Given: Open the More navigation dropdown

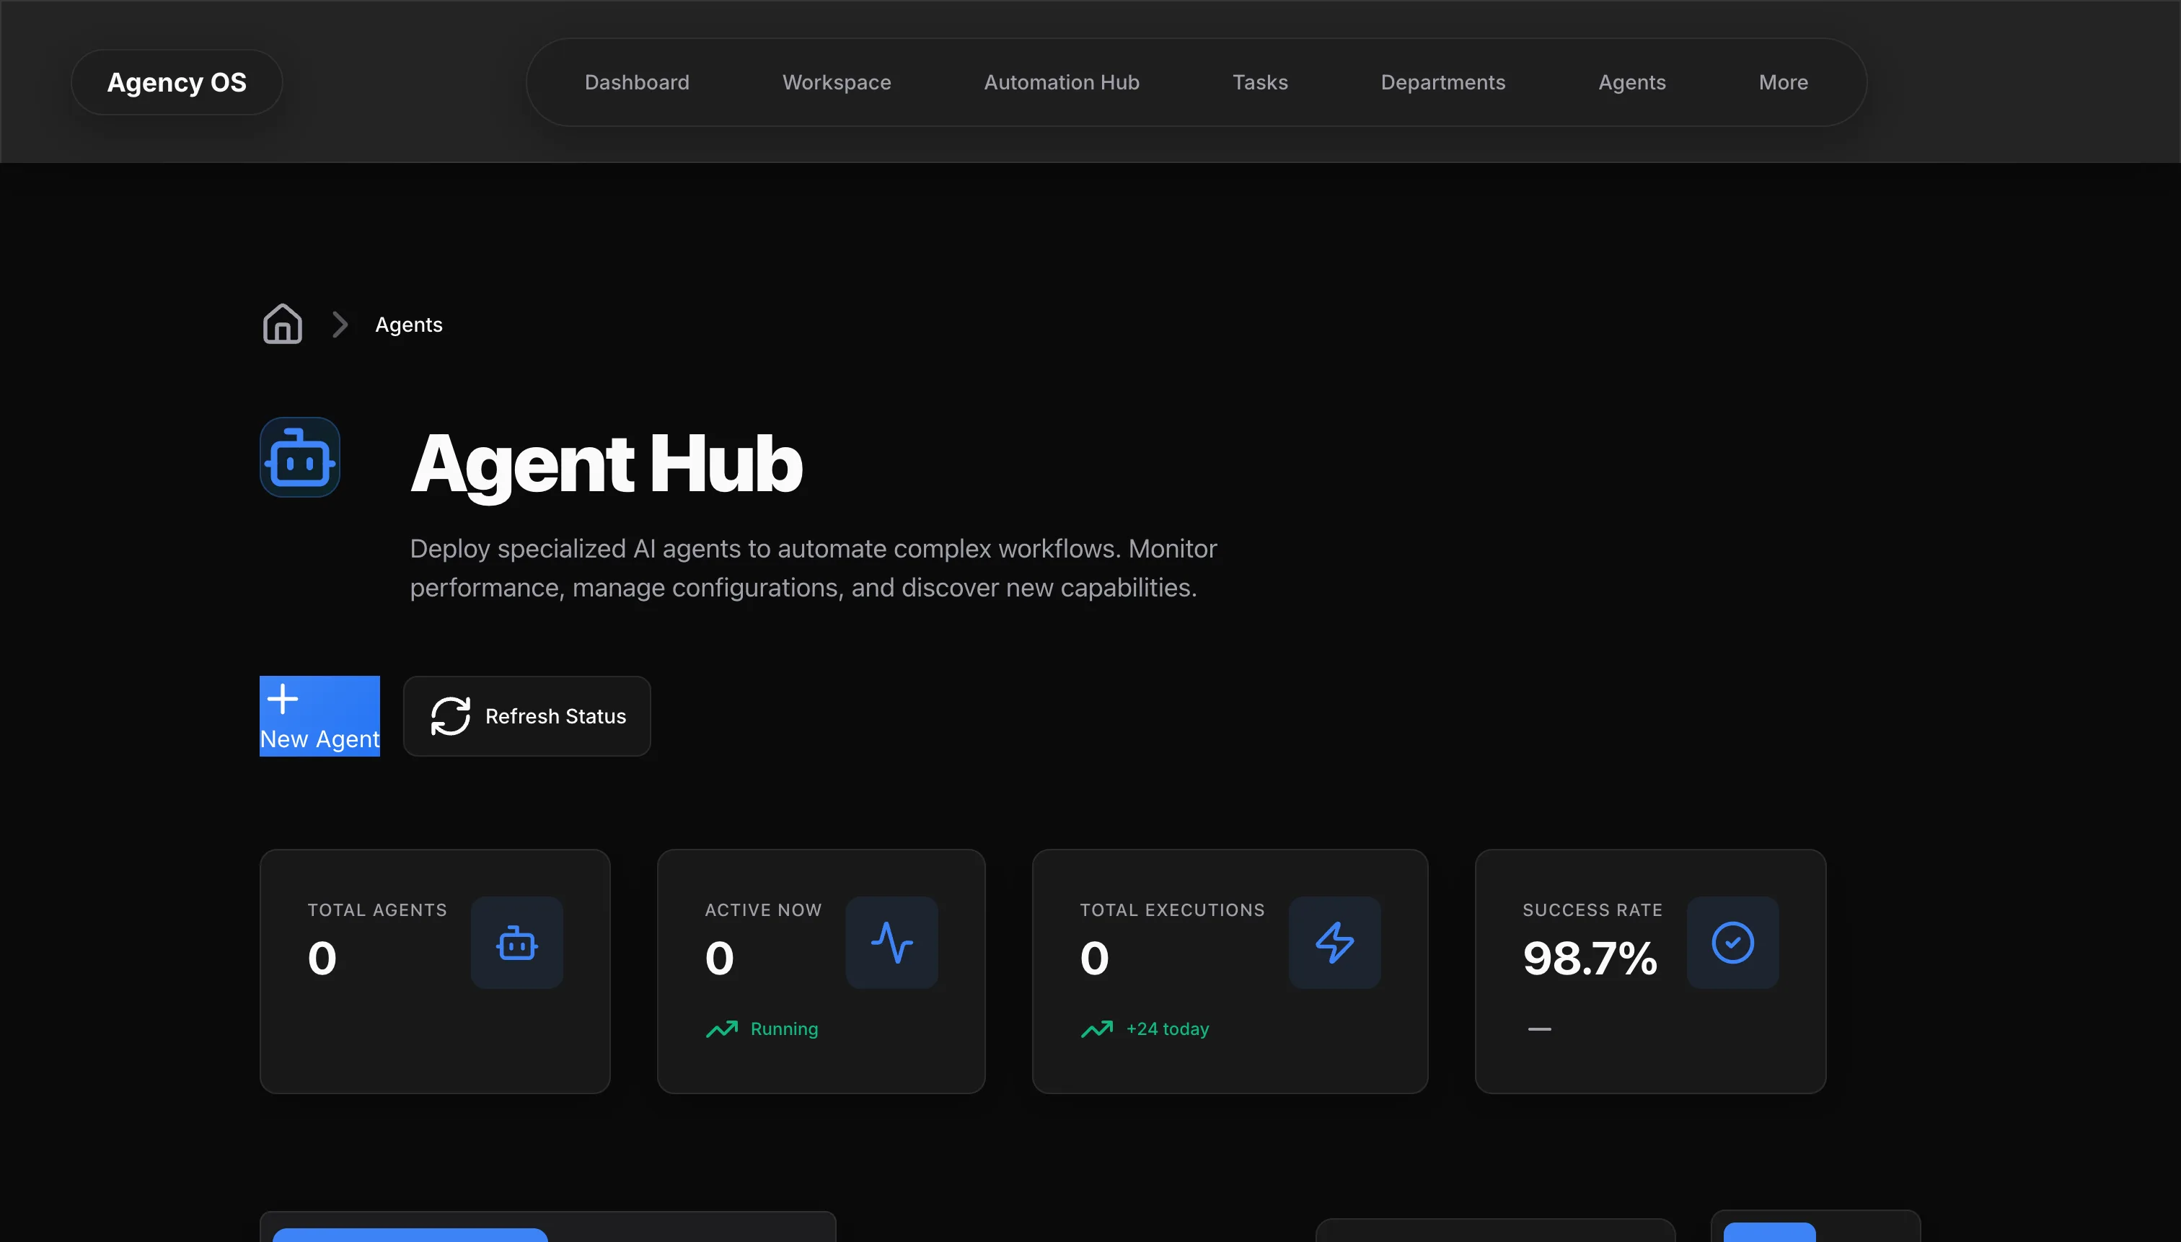Looking at the screenshot, I should pos(1783,82).
